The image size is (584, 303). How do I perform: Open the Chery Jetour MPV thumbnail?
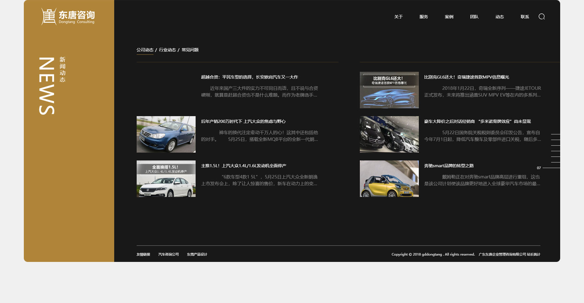click(389, 90)
